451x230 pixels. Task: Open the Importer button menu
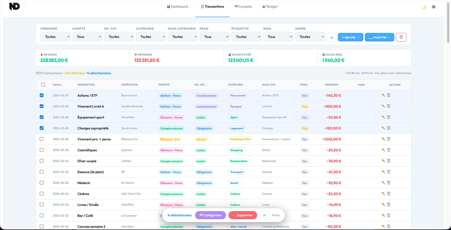[x=380, y=37]
